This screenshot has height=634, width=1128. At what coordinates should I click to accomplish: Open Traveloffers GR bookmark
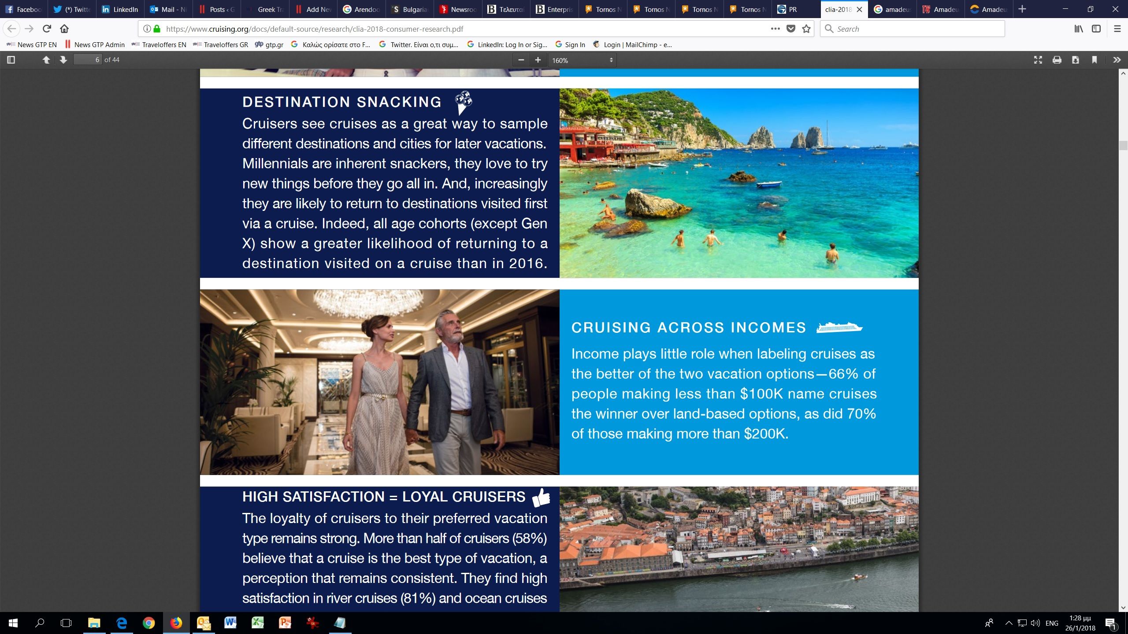click(x=220, y=44)
